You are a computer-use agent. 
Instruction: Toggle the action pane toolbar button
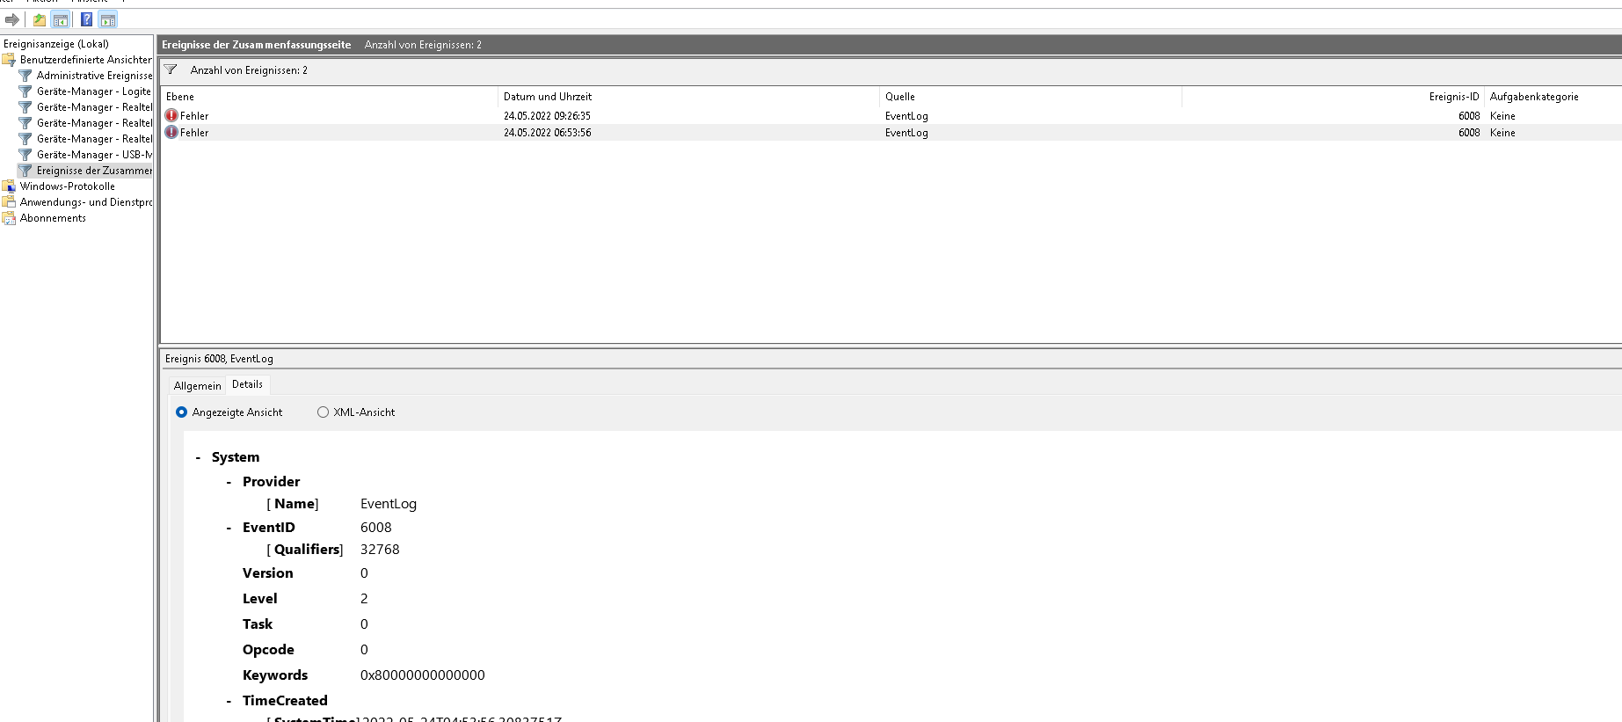tap(108, 19)
